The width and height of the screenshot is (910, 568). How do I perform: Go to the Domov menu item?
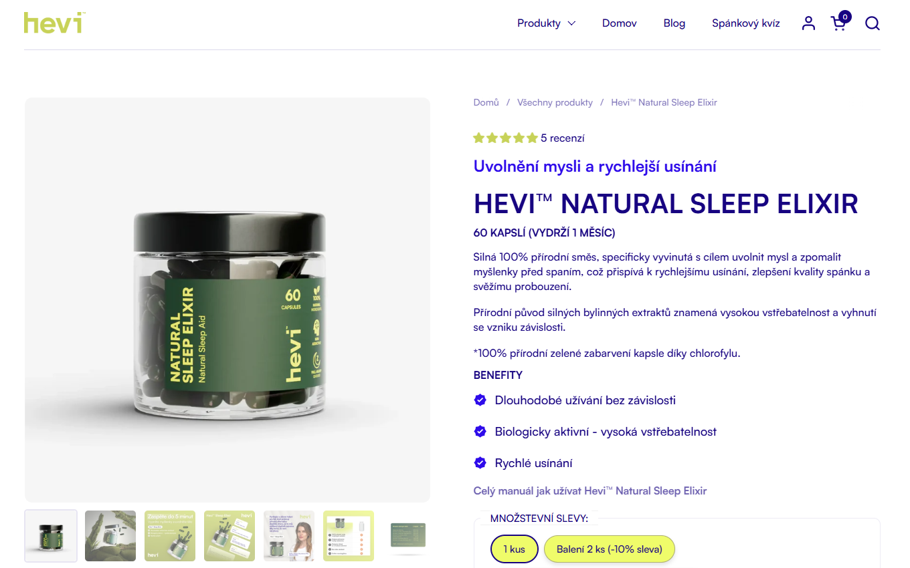620,23
